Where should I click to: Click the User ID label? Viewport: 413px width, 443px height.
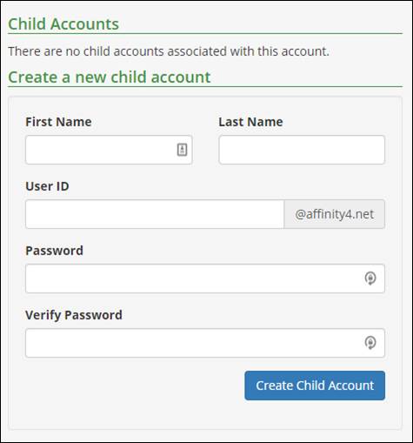pos(47,186)
